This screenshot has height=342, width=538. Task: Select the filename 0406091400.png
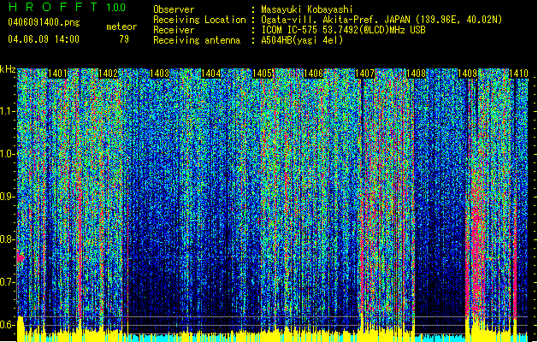click(44, 22)
